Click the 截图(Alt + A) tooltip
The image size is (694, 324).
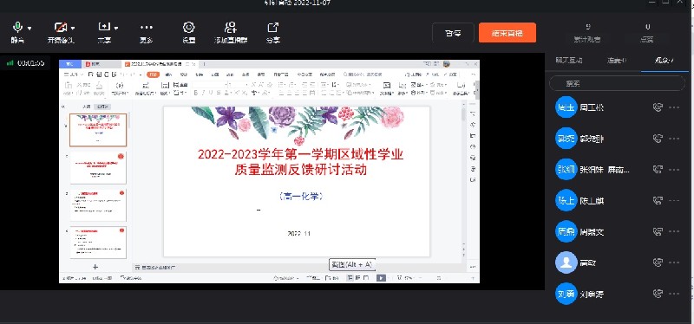tap(352, 264)
